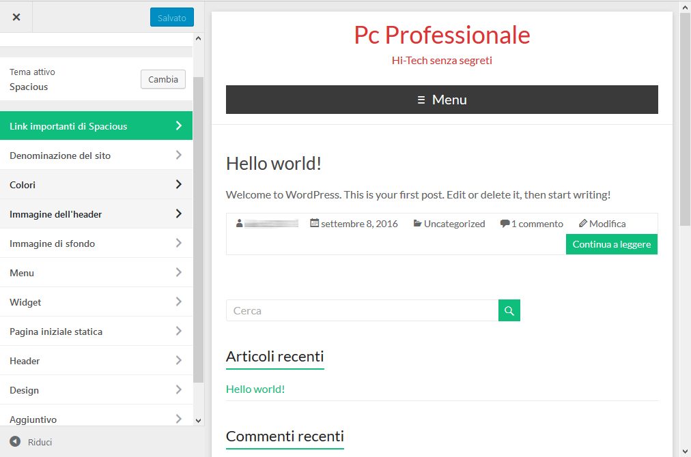Close the customizer with the X icon
This screenshot has height=457, width=691.
tap(16, 17)
